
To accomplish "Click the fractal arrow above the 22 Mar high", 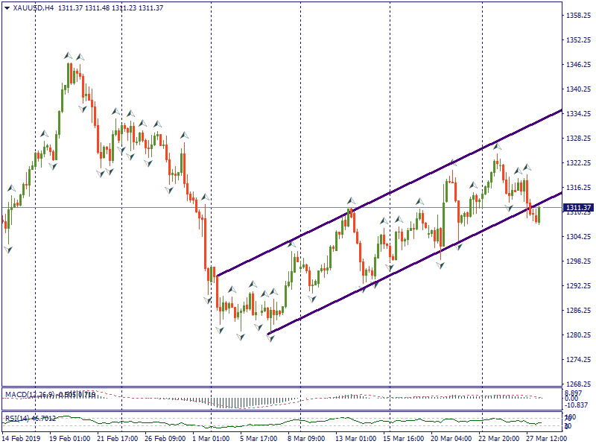I will [x=497, y=148].
